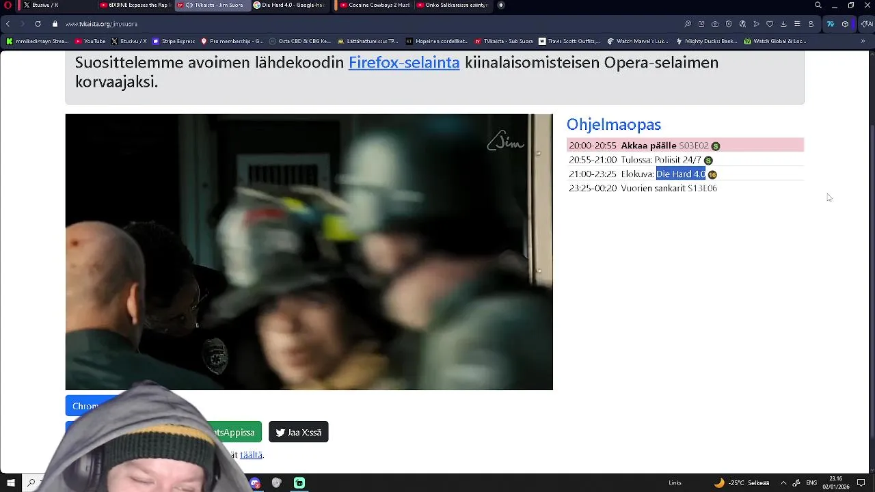Open the Mighty Ducks bookmark
875x492 pixels.
pyautogui.click(x=706, y=41)
